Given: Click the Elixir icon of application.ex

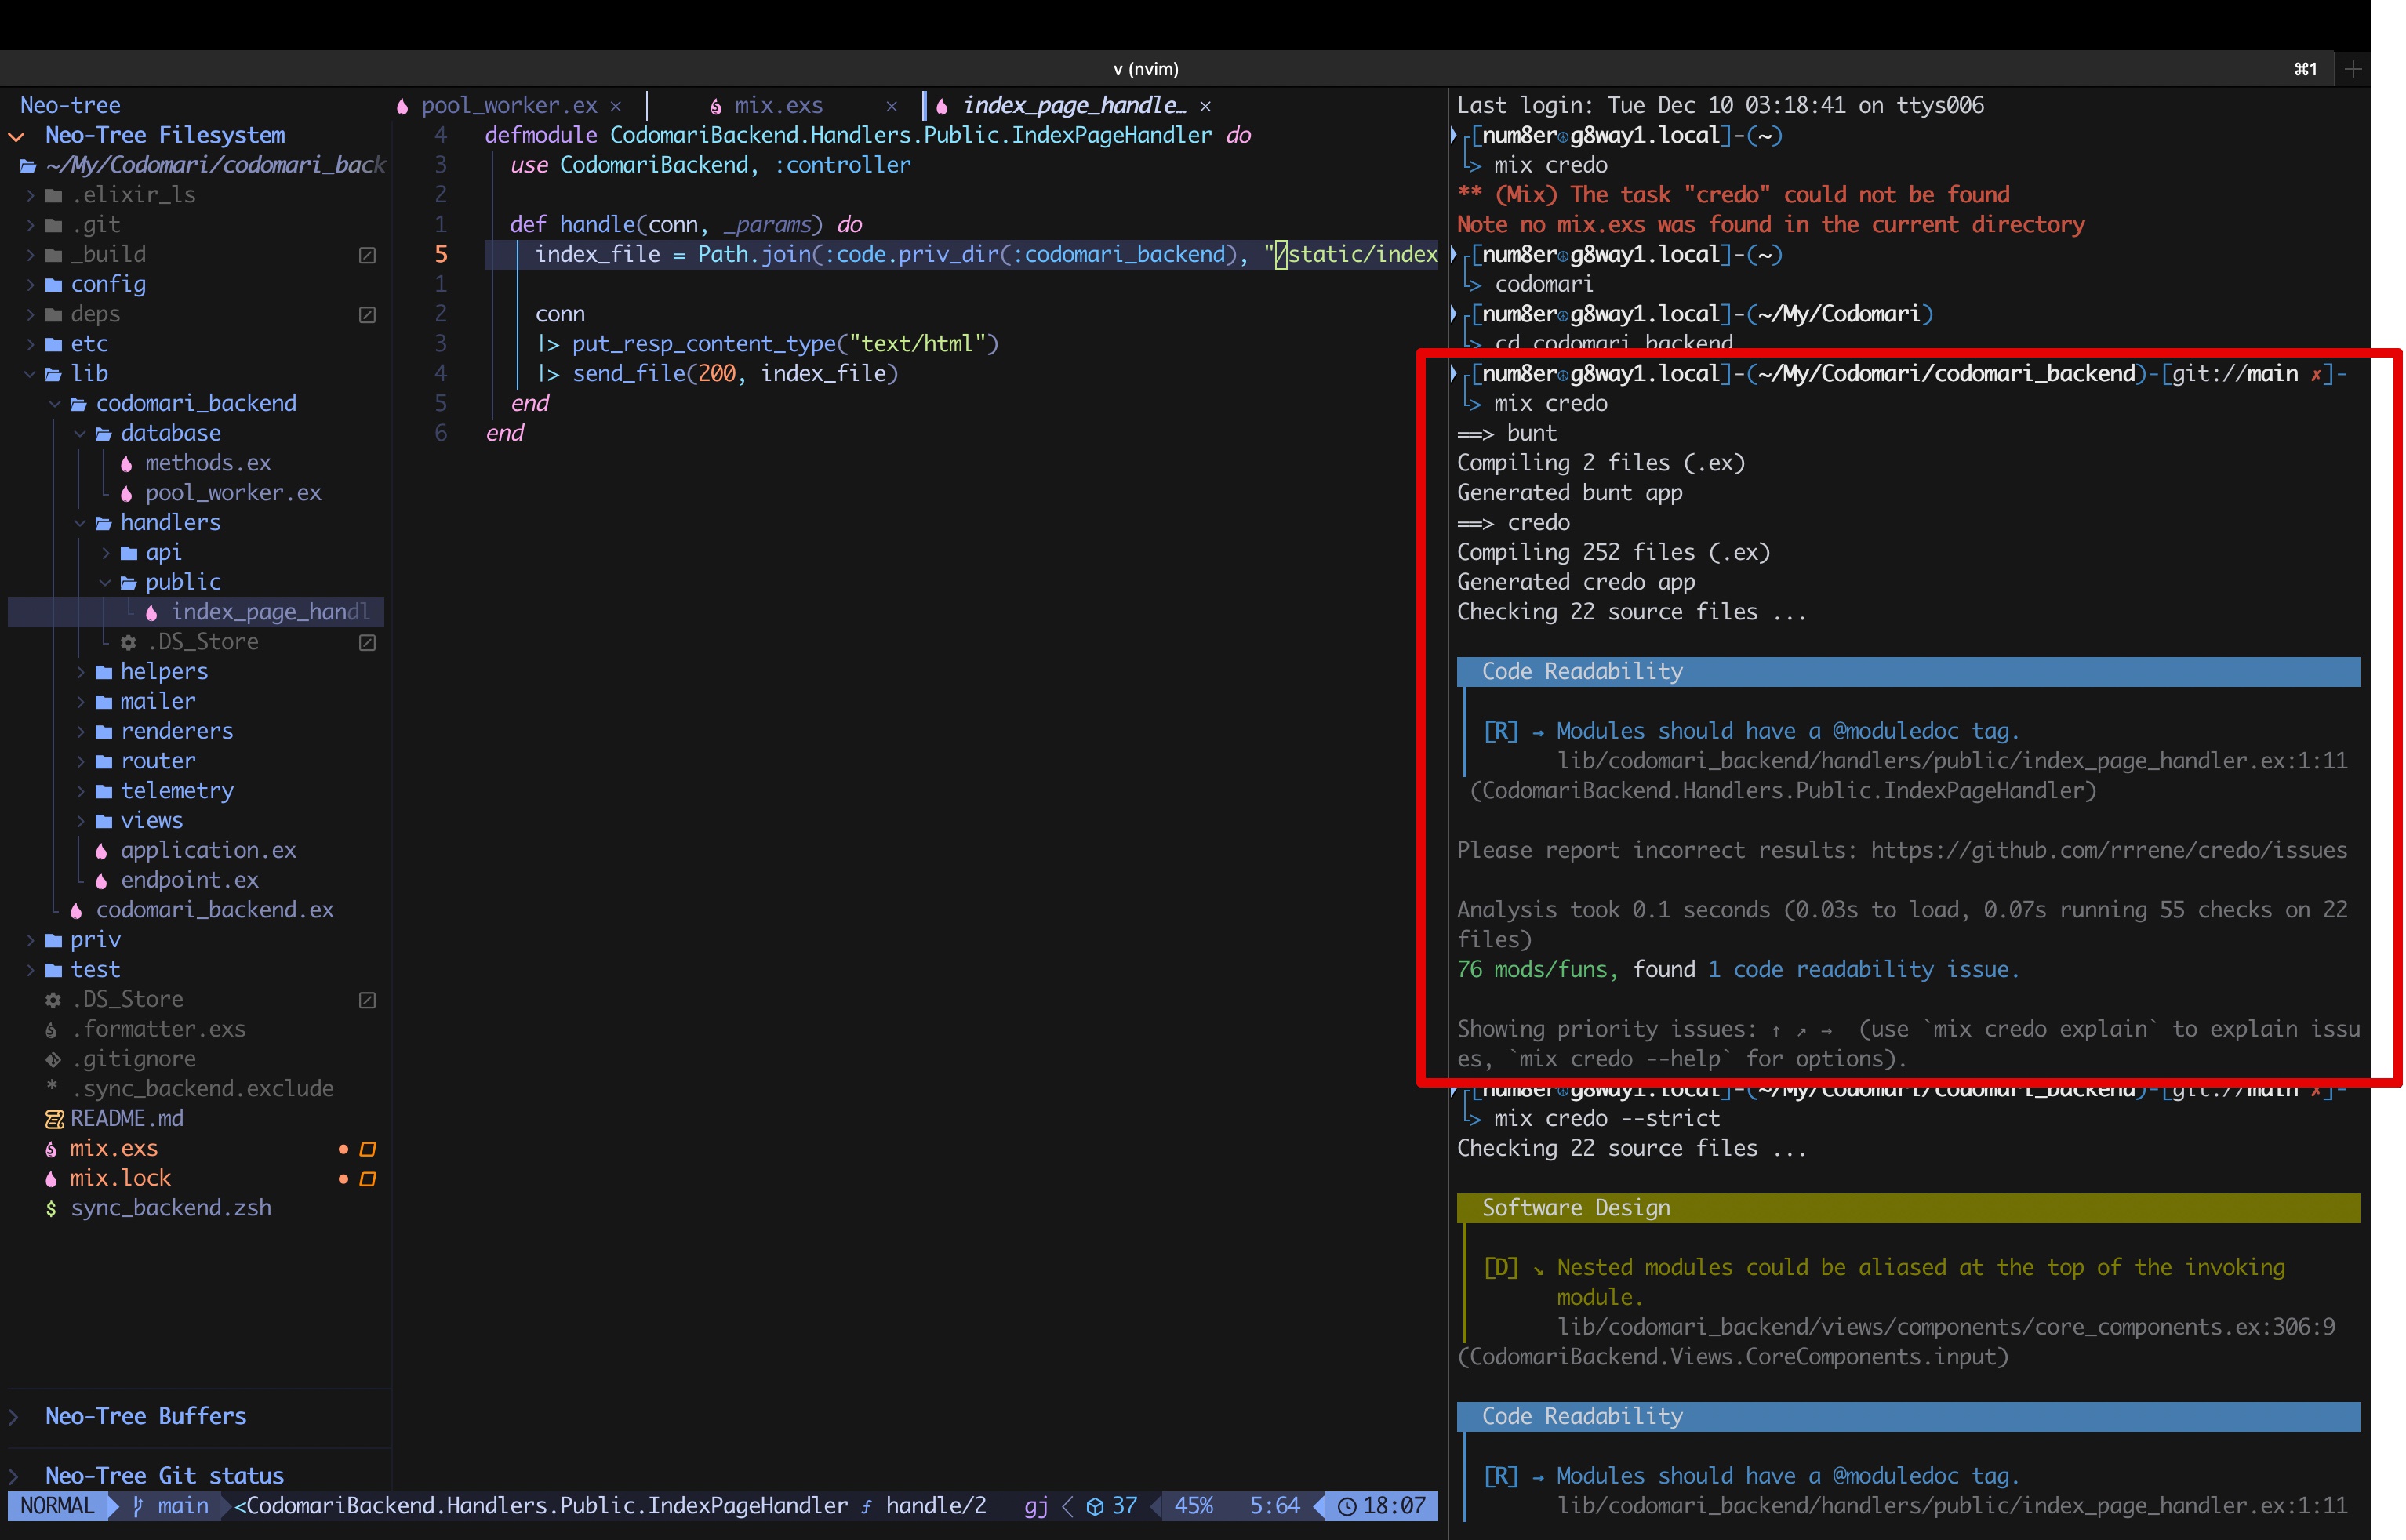Looking at the screenshot, I should [101, 851].
